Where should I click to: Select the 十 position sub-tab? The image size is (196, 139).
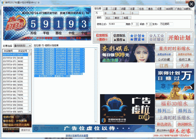click(x=126, y=13)
